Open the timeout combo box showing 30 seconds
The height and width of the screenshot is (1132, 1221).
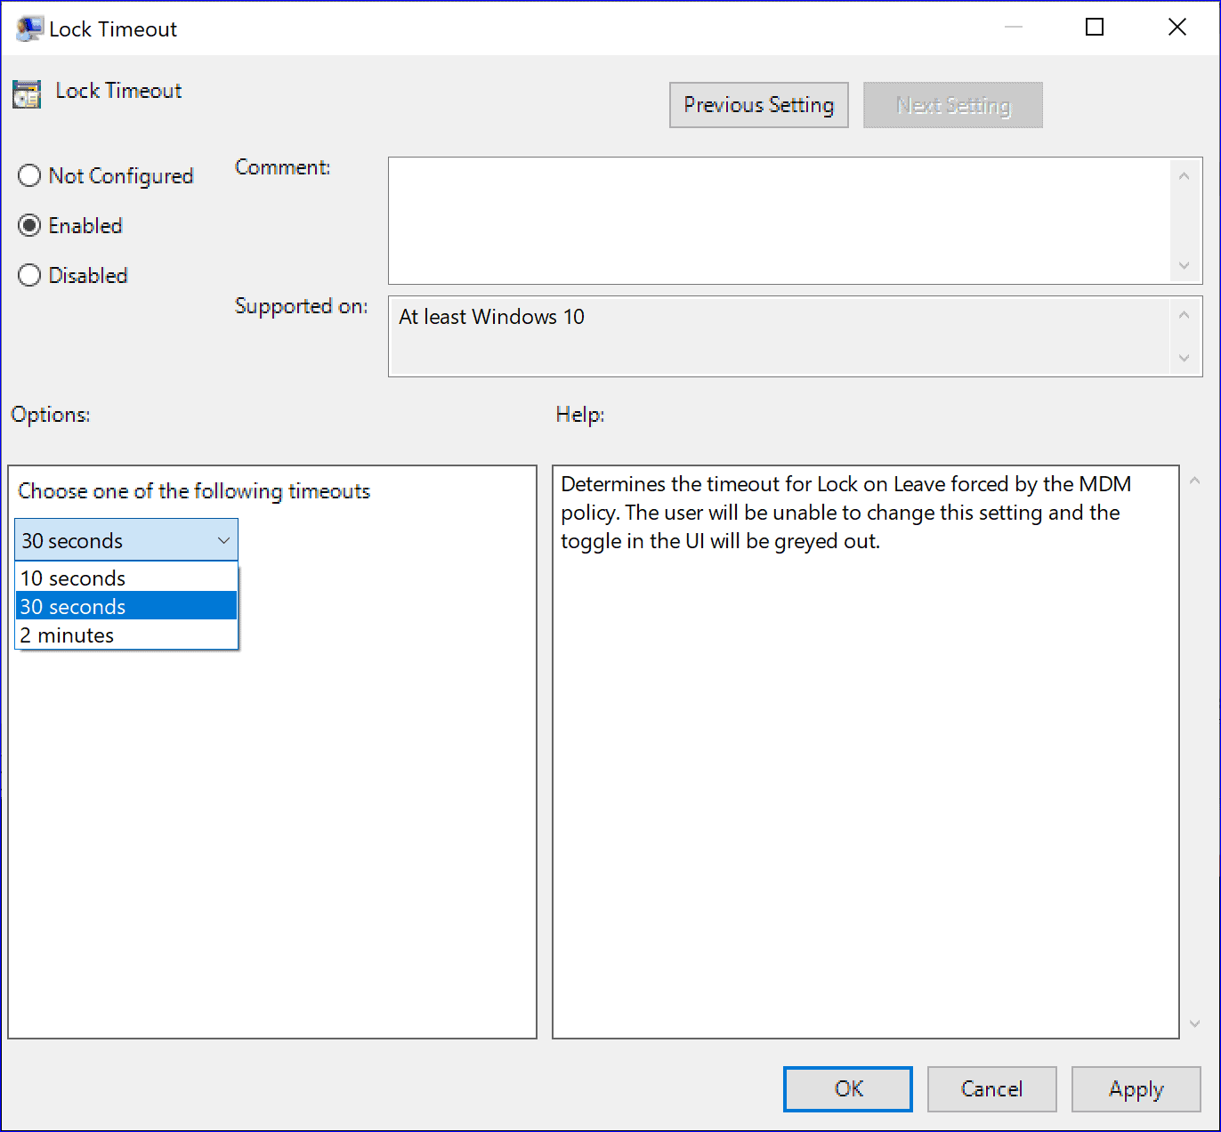[126, 540]
